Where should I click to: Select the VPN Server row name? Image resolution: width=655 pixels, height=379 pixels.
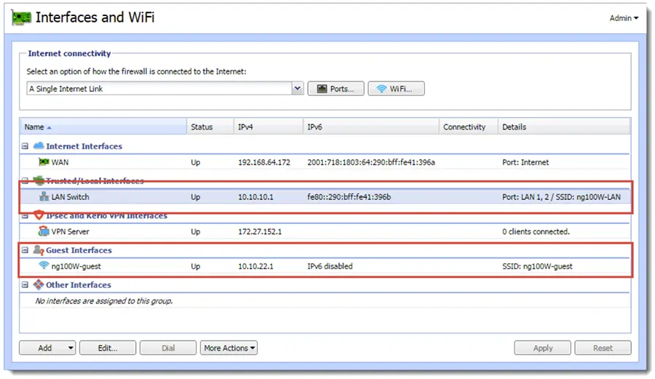point(70,231)
